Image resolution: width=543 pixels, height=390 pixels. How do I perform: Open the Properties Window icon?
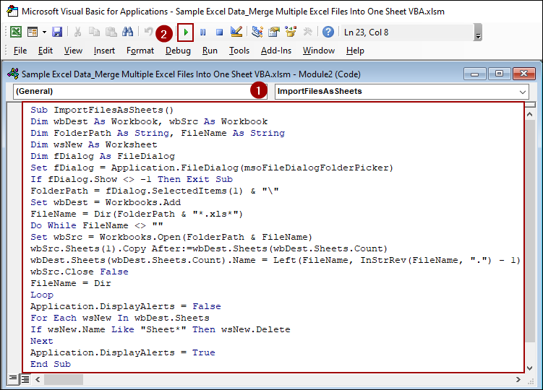[x=274, y=32]
